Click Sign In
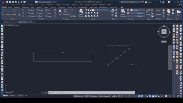 (x=148, y=2)
